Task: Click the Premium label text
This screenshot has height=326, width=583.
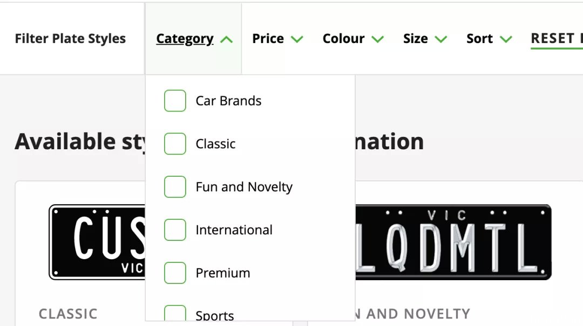Action: click(x=223, y=273)
